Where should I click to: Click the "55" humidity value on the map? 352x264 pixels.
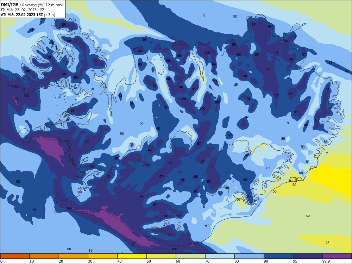click(x=275, y=191)
